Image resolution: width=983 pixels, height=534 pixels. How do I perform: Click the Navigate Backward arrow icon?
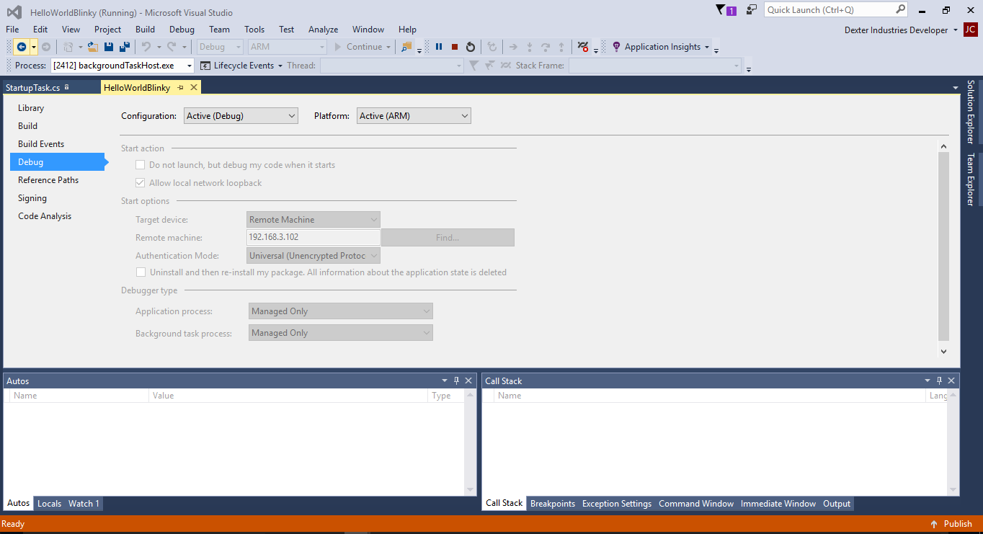pos(22,47)
